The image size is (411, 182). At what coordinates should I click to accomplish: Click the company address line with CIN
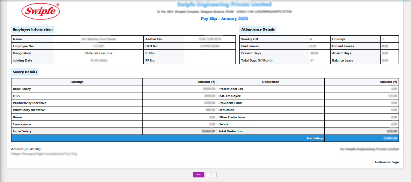(225, 11)
